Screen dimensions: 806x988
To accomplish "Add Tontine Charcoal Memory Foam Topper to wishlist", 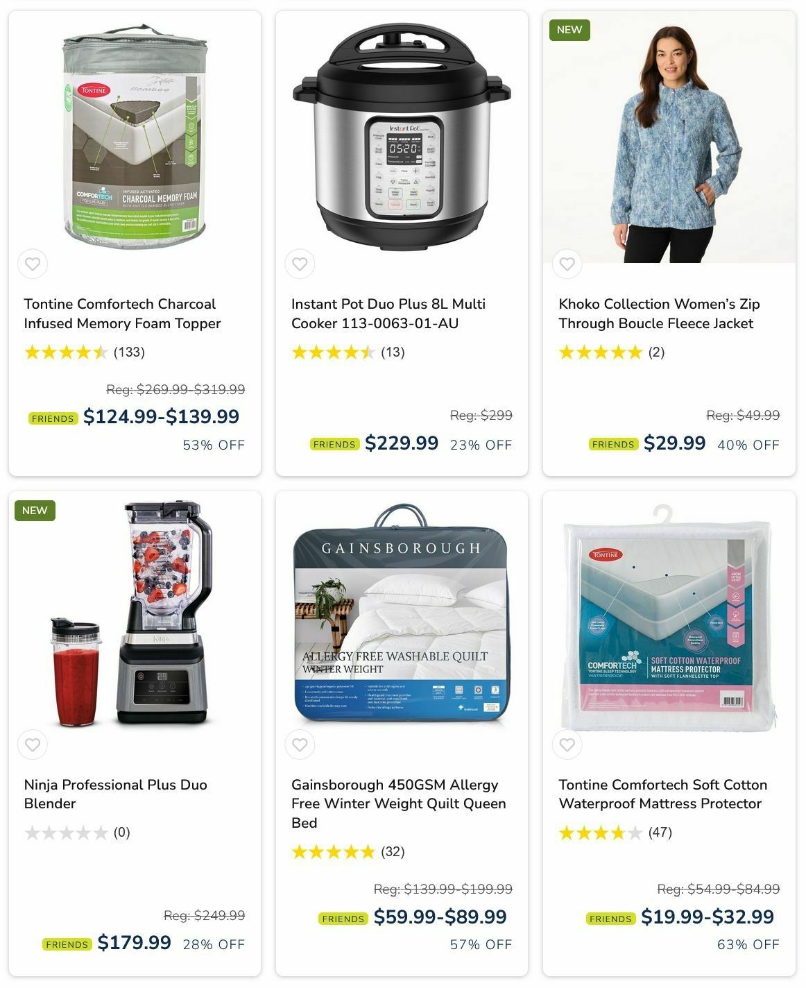I will (x=33, y=264).
